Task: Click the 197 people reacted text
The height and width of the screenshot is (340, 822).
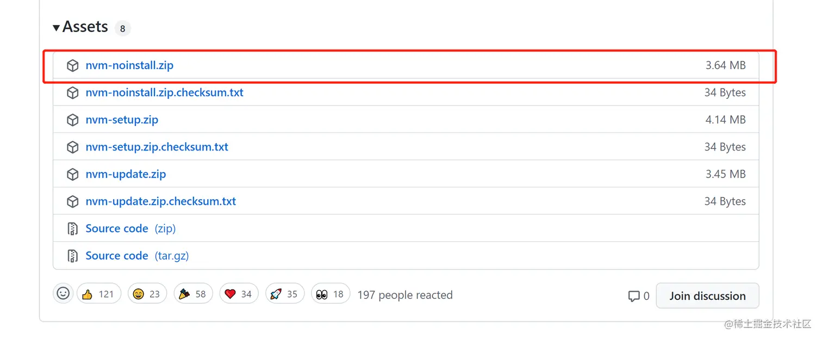Action: coord(405,295)
